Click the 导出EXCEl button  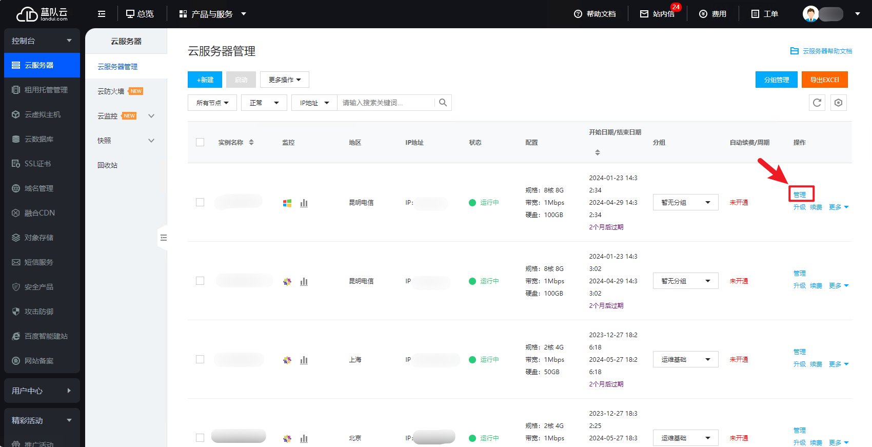point(824,80)
